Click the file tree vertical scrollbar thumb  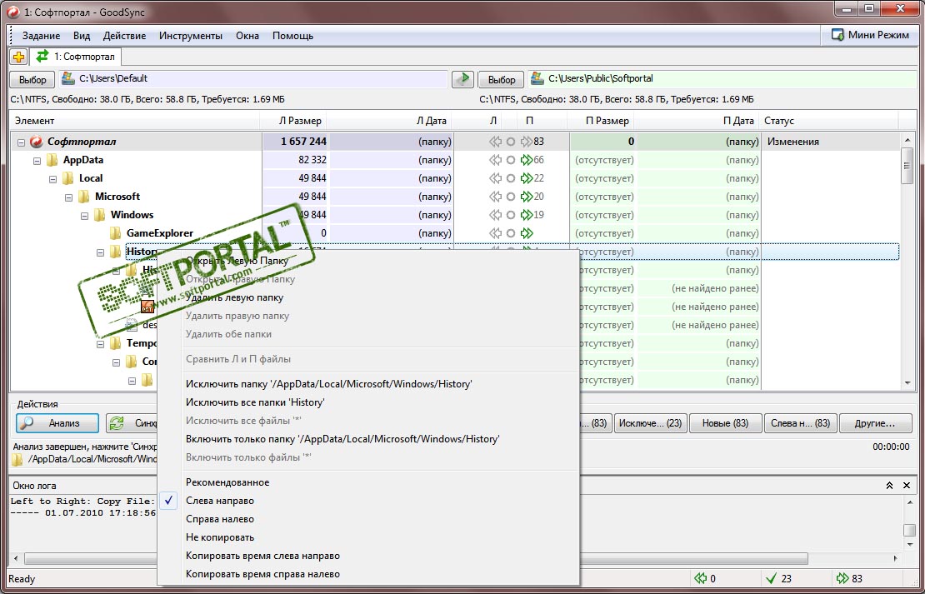[907, 167]
